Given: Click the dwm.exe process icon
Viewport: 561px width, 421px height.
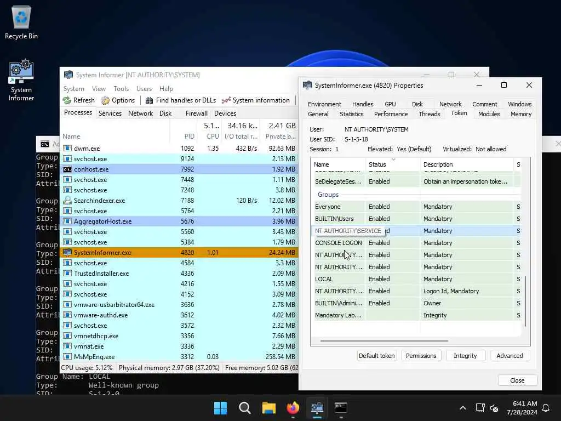Looking at the screenshot, I should [67, 148].
